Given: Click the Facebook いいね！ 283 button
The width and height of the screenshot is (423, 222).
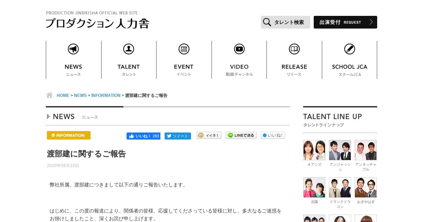Looking at the screenshot, I should click(x=143, y=136).
